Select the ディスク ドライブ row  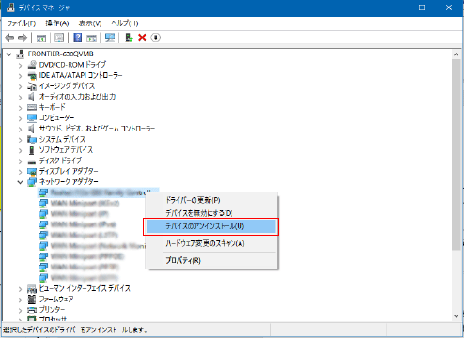click(60, 161)
